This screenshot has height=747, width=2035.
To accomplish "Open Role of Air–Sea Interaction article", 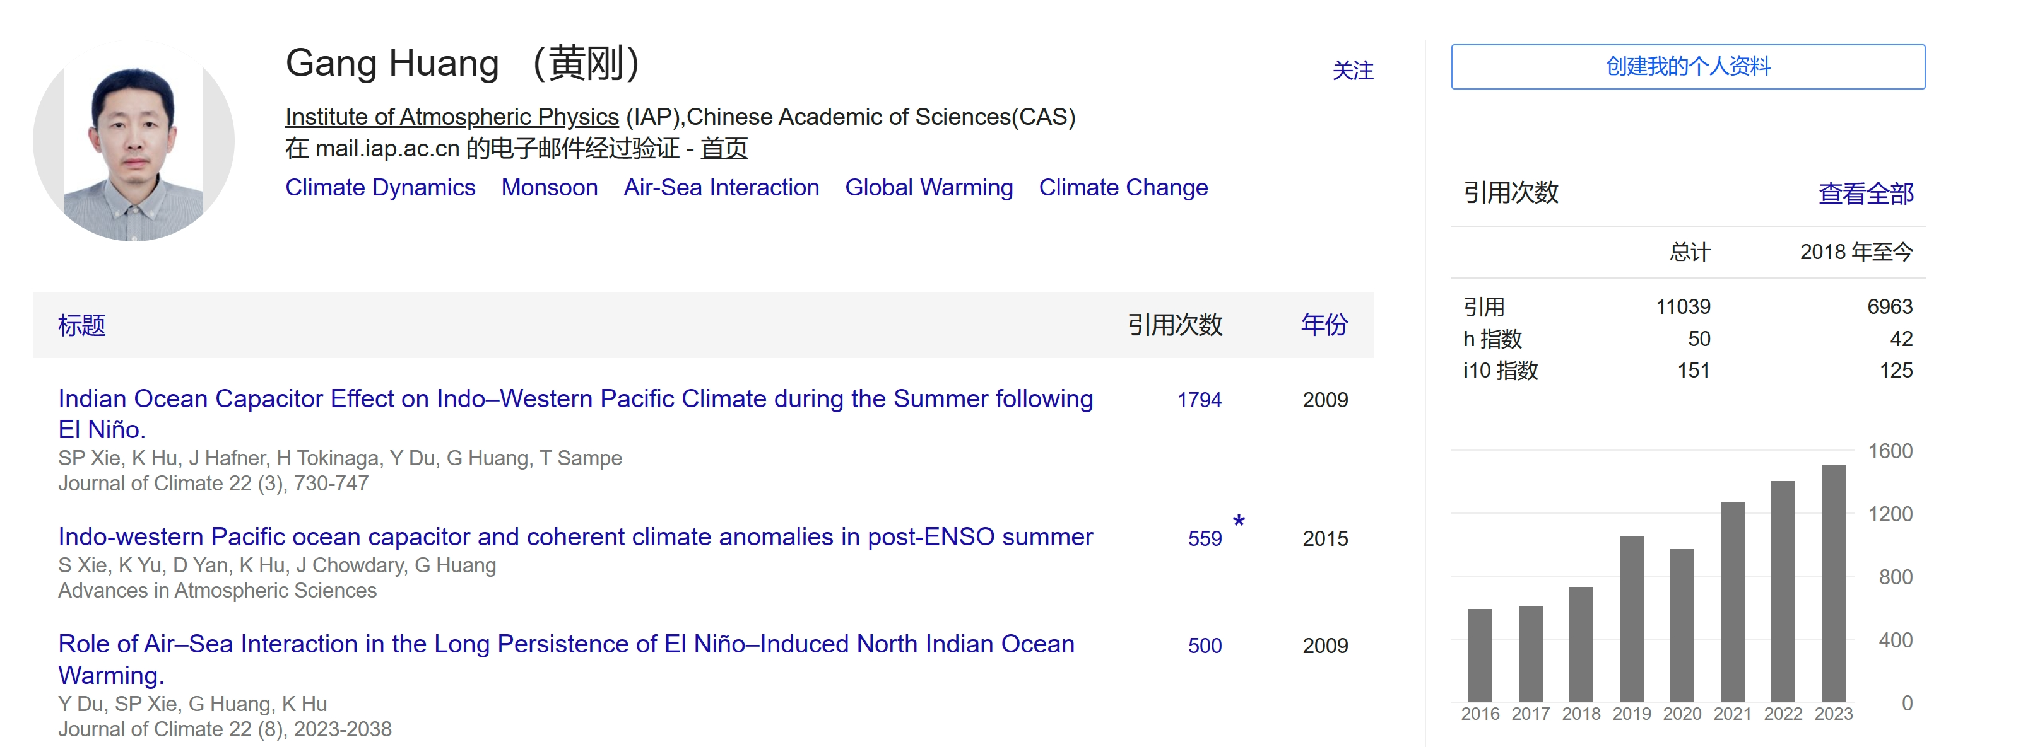I will tap(565, 659).
